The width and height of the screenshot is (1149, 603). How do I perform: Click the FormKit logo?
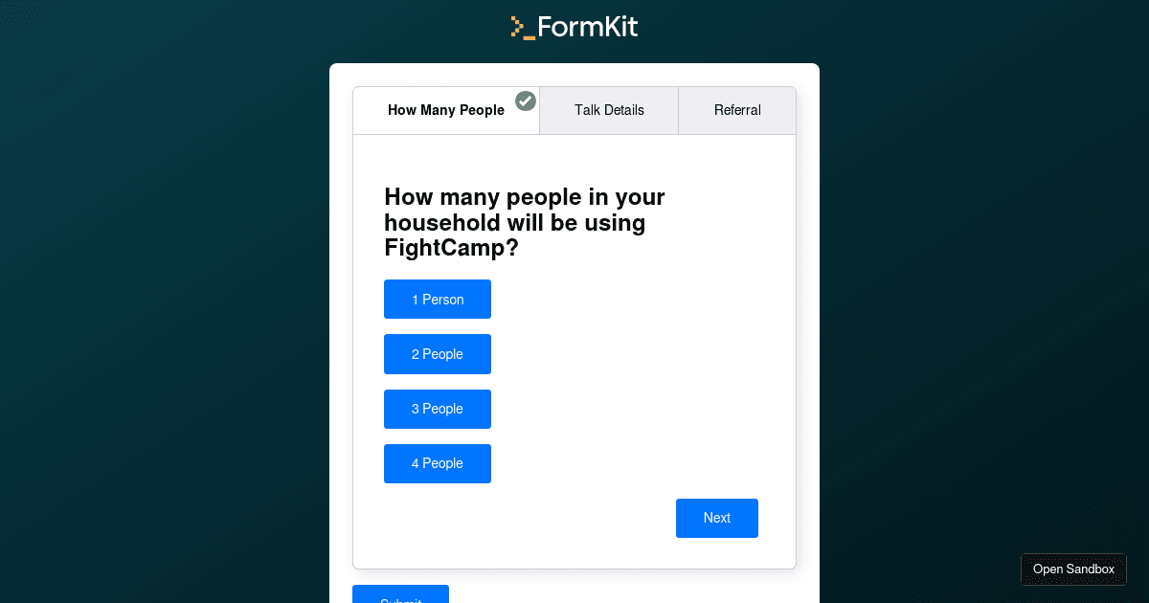pyautogui.click(x=573, y=26)
